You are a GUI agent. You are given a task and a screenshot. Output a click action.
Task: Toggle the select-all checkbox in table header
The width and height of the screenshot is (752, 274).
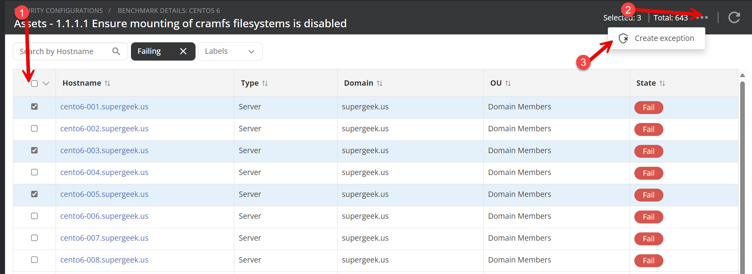[x=34, y=84]
